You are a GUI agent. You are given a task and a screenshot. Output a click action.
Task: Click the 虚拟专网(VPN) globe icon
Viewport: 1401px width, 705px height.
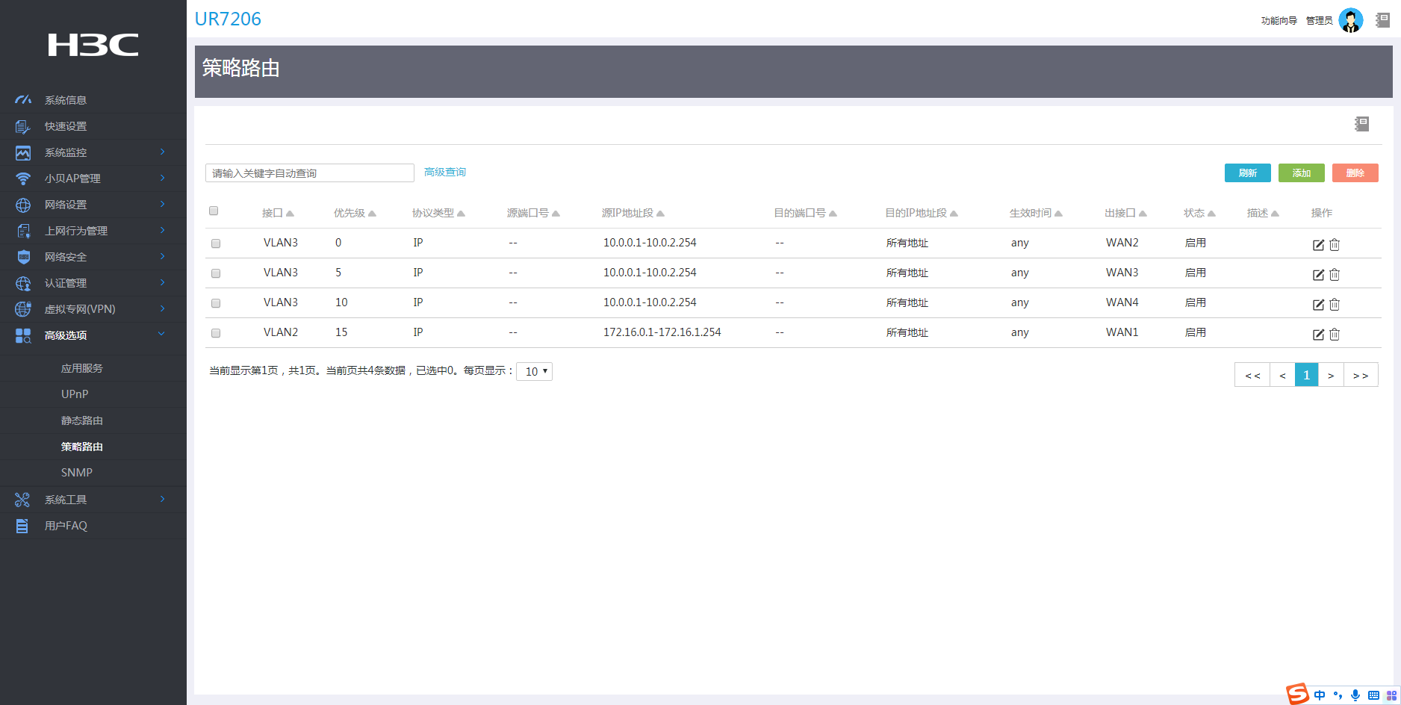point(23,309)
